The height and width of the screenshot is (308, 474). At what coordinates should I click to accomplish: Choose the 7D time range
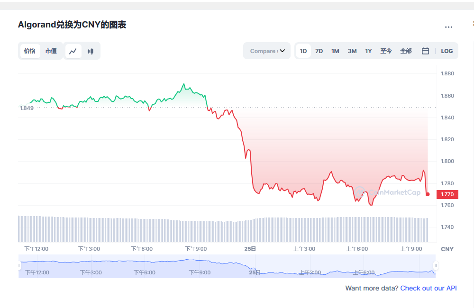point(319,51)
